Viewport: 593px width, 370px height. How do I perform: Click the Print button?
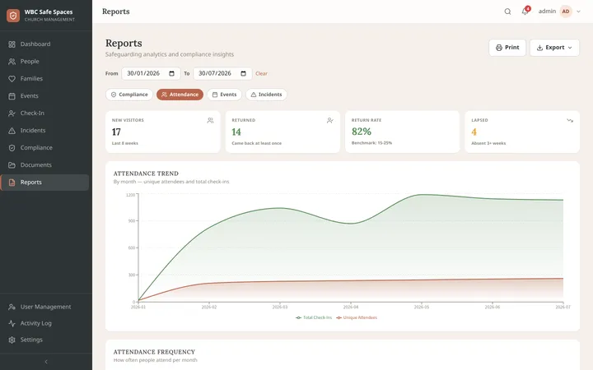[507, 48]
